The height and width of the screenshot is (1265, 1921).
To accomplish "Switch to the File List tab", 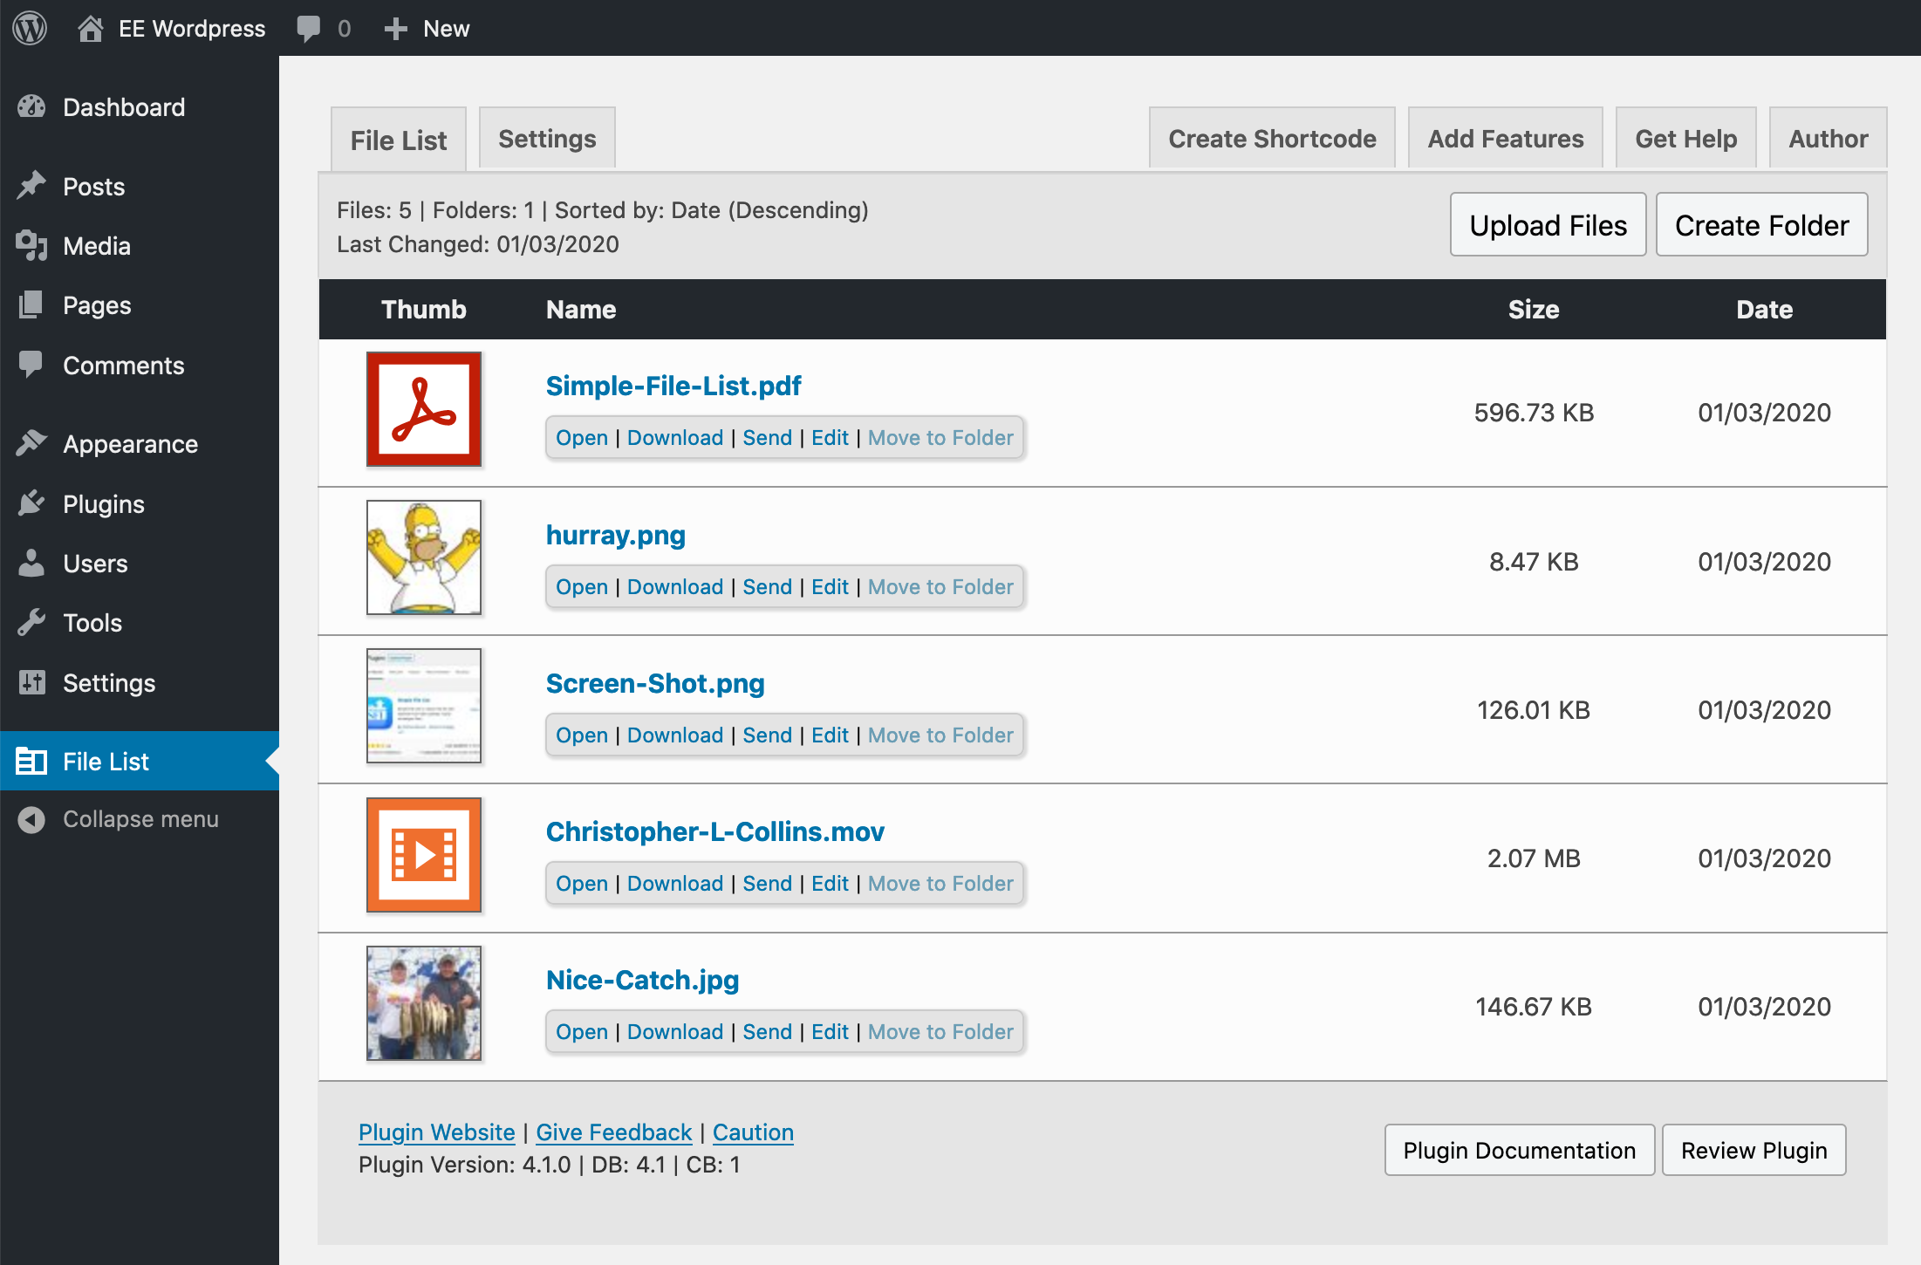I will [398, 139].
